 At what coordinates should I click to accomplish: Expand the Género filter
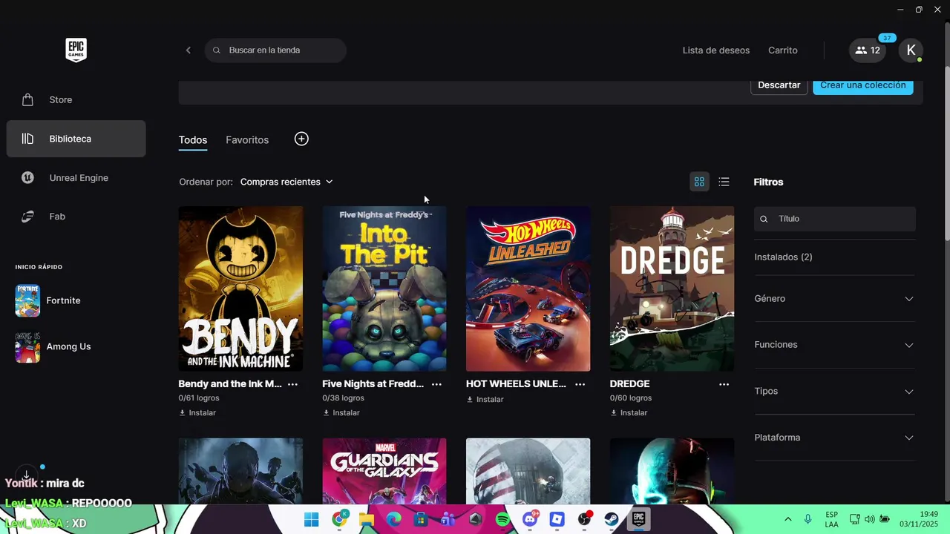click(x=835, y=299)
